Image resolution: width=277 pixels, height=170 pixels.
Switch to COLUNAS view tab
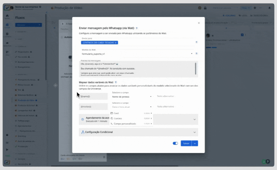coord(229,16)
